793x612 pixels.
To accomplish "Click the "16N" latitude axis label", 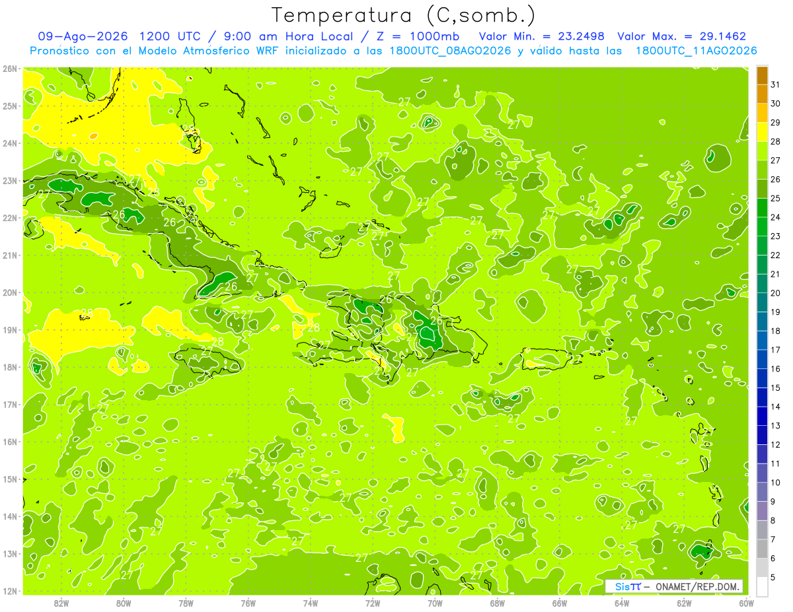I will point(10,442).
